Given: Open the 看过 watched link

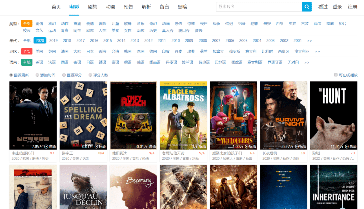Looking at the screenshot, I should coord(323,7).
